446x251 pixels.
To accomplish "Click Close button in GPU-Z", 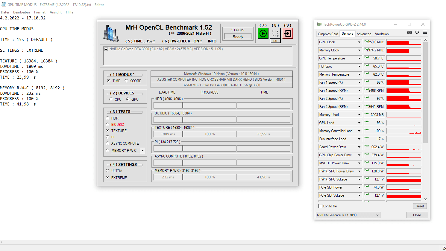I will pos(417,215).
